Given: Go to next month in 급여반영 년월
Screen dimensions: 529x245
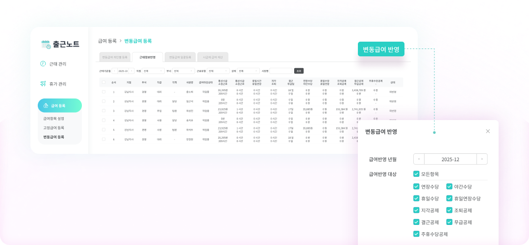Looking at the screenshot, I should [x=482, y=159].
